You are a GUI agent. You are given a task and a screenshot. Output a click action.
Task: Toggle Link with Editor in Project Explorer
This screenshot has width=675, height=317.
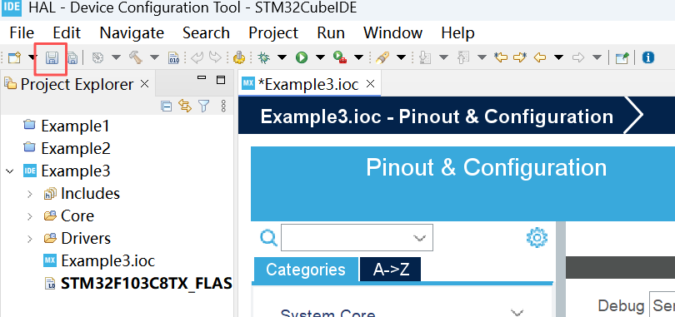185,106
